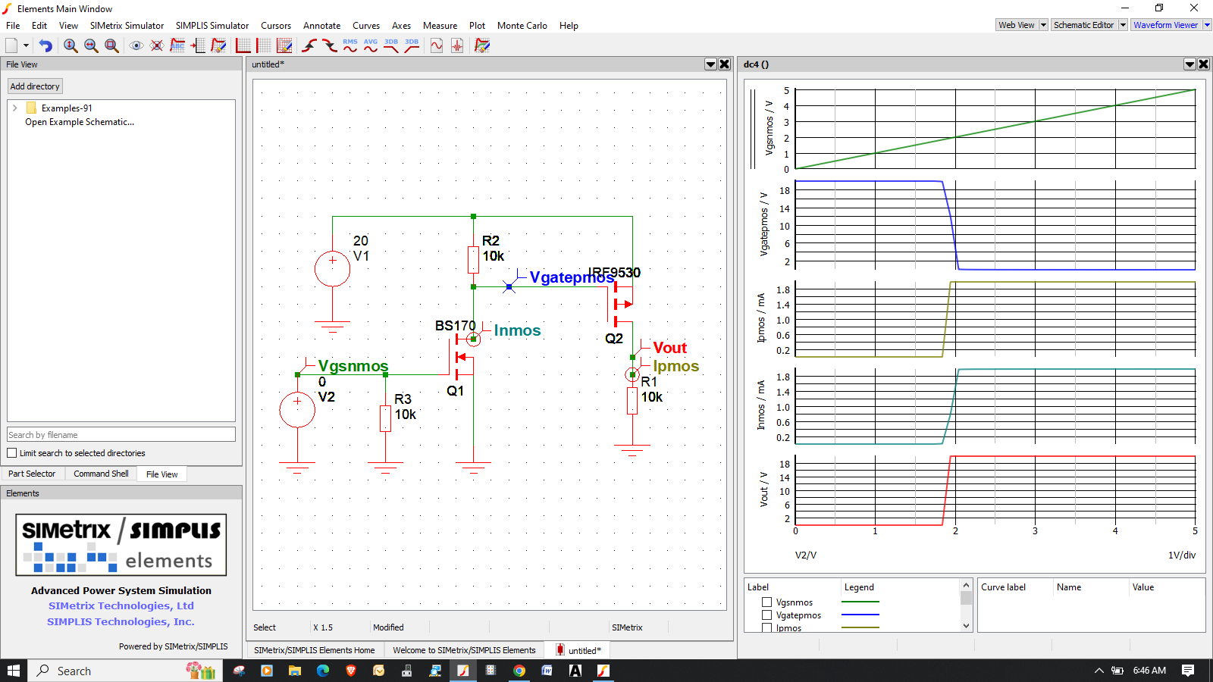The image size is (1213, 682).
Task: Click the fall time measurement icon
Action: click(x=330, y=45)
